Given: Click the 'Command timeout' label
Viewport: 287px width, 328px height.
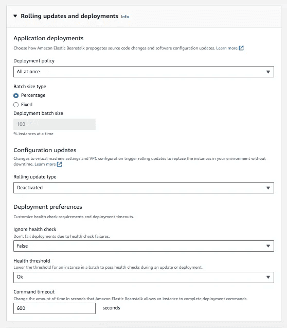Looking at the screenshot, I should (34, 292).
